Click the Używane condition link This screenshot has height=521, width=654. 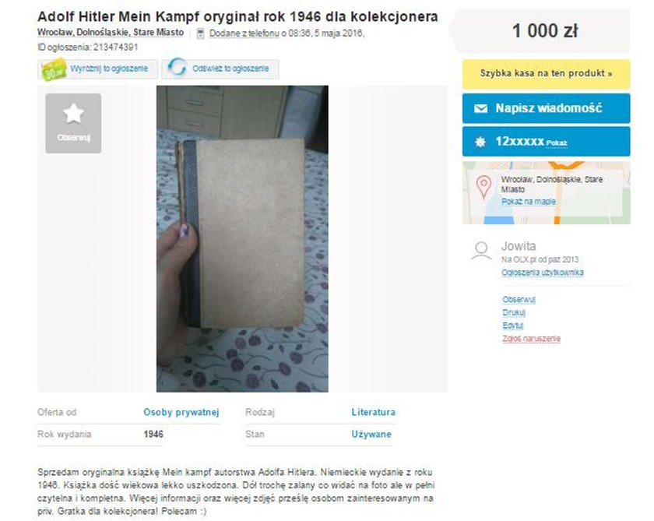click(x=371, y=435)
